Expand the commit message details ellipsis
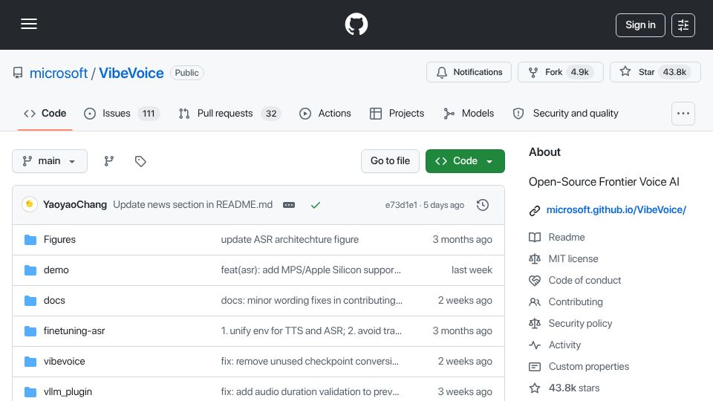The image size is (713, 401). point(289,205)
